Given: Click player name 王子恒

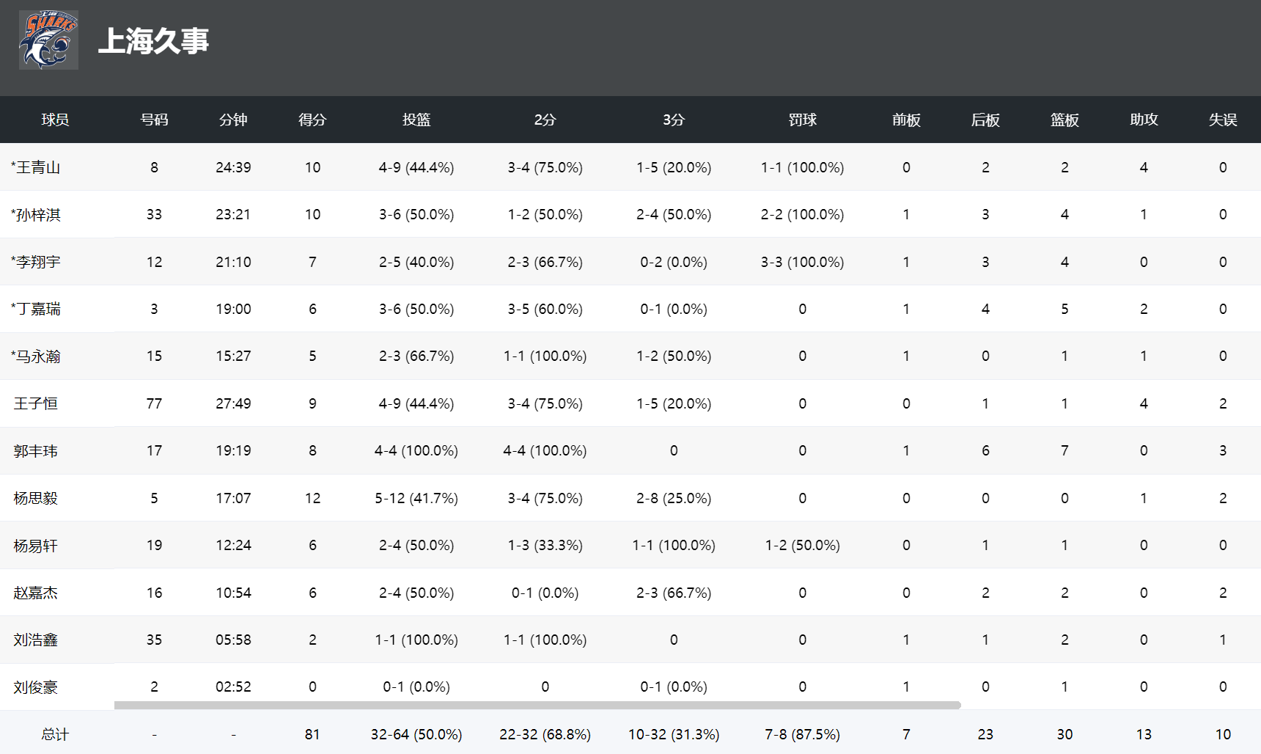Looking at the screenshot, I should [x=35, y=403].
